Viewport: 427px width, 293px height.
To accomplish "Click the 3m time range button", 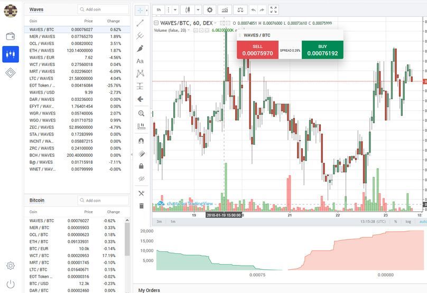I will pos(159,221).
